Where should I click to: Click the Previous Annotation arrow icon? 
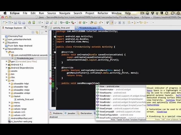click(x=135, y=22)
